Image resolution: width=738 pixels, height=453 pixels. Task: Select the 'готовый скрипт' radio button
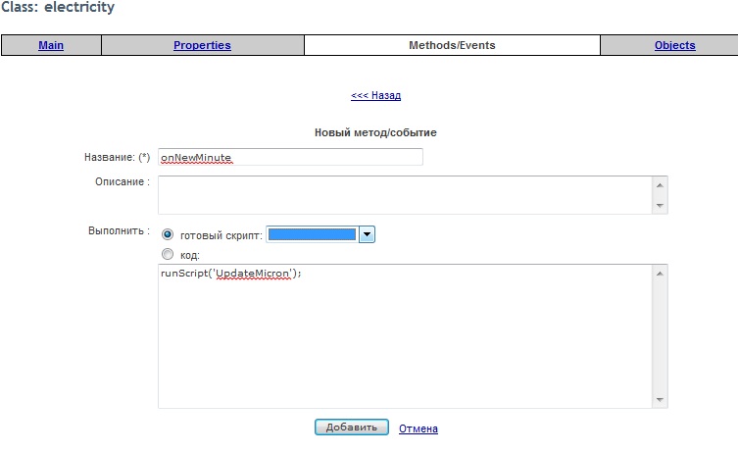(168, 235)
